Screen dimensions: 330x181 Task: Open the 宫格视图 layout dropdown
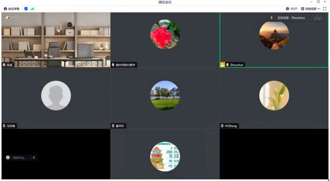[x=310, y=9]
